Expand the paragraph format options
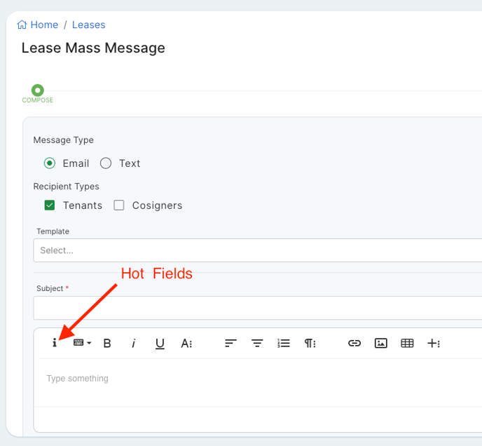Image resolution: width=482 pixels, height=446 pixels. click(x=310, y=343)
